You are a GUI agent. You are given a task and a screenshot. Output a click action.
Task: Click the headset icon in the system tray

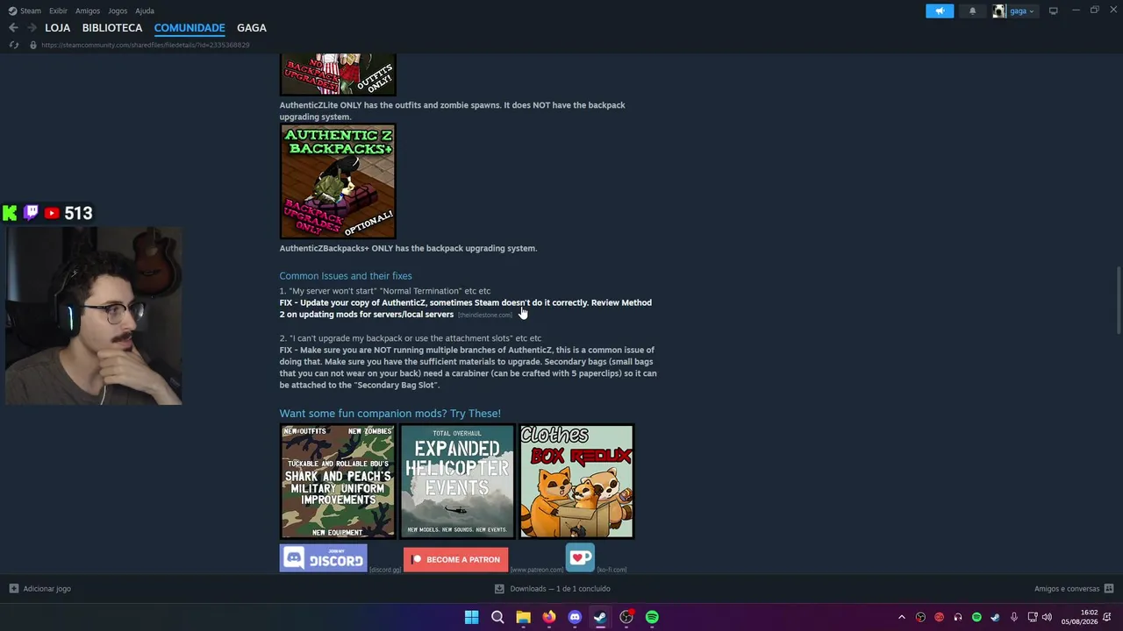click(958, 617)
